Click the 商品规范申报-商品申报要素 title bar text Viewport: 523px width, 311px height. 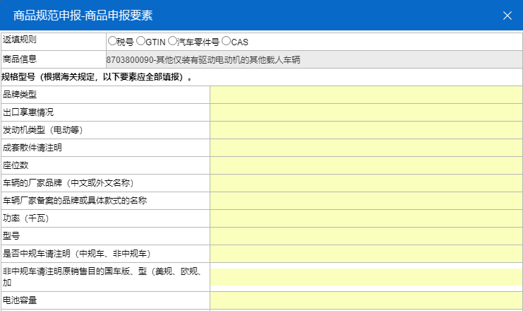[83, 16]
